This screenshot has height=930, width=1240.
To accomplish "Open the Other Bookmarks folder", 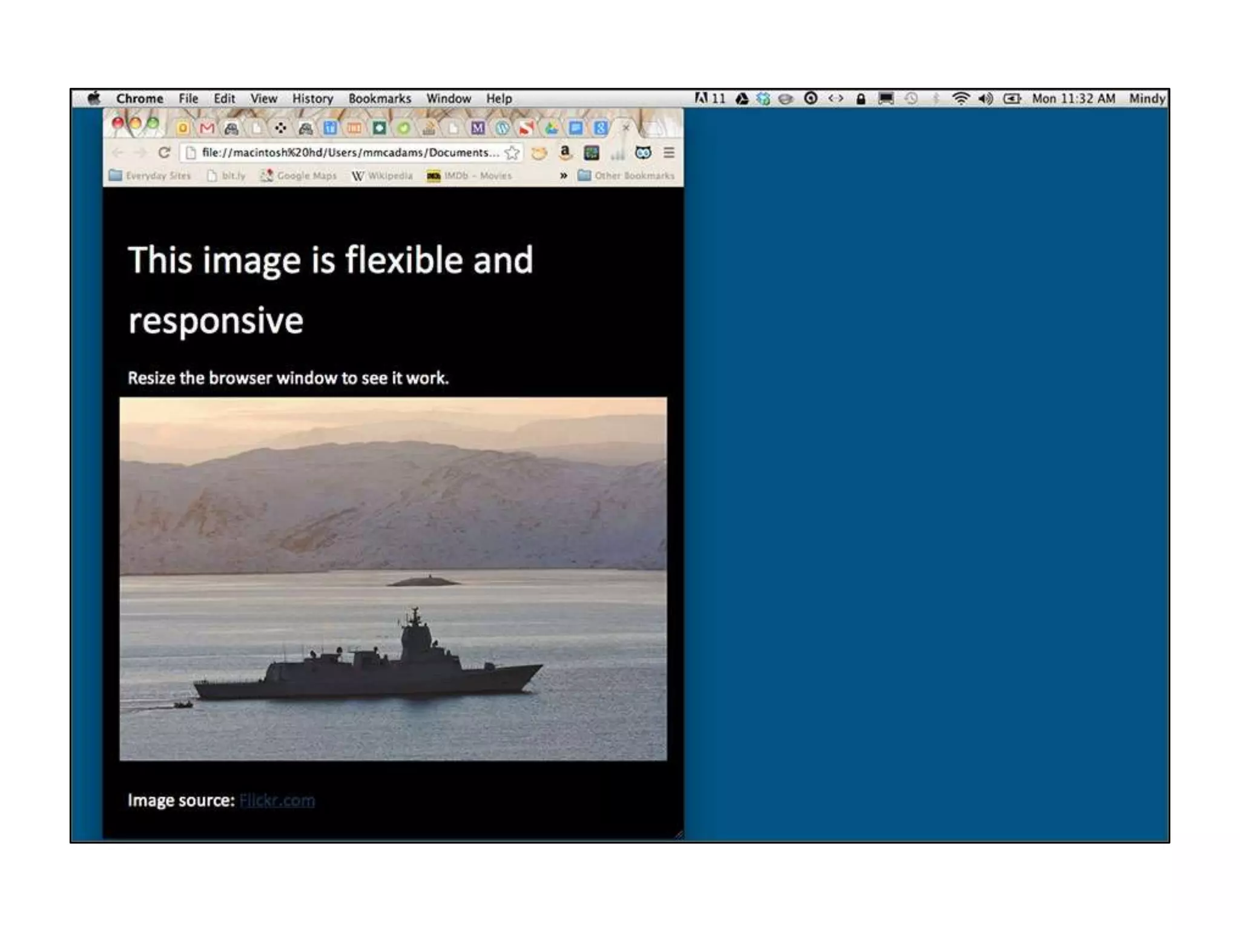I will 626,176.
